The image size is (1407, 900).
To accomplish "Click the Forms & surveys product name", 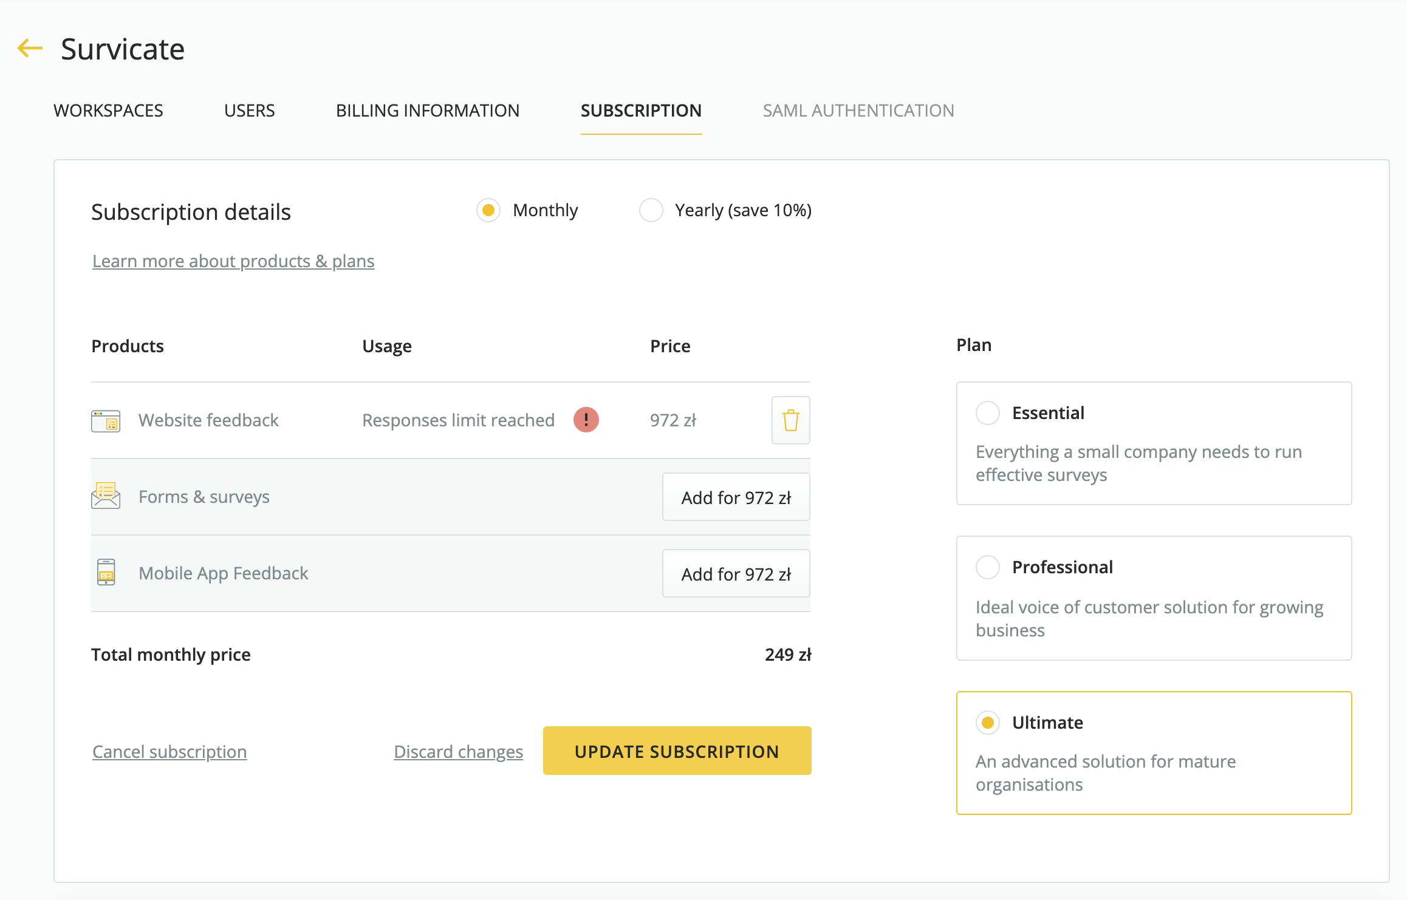I will tap(204, 497).
